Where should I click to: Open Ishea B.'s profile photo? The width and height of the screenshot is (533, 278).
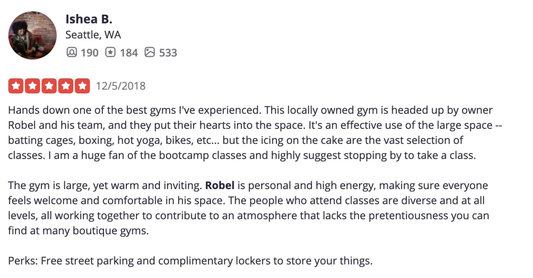(x=33, y=35)
